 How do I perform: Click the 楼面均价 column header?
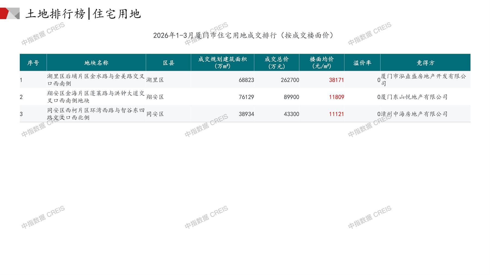click(x=322, y=63)
